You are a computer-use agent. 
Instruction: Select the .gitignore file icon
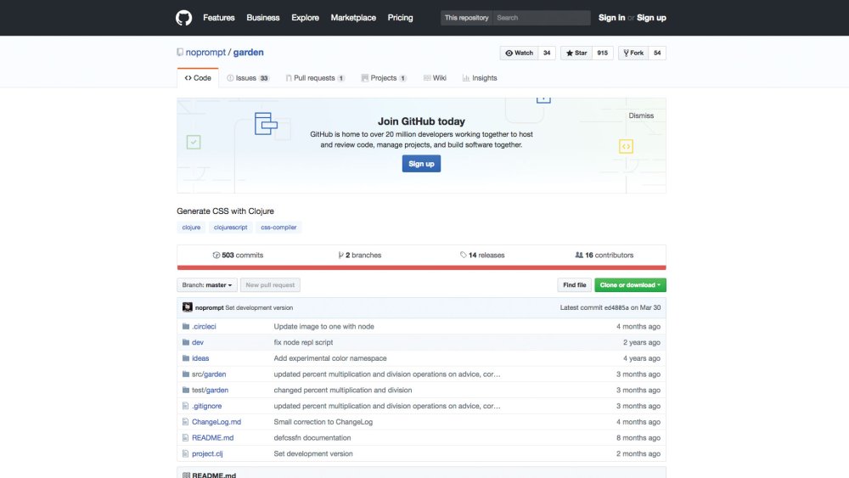[186, 406]
